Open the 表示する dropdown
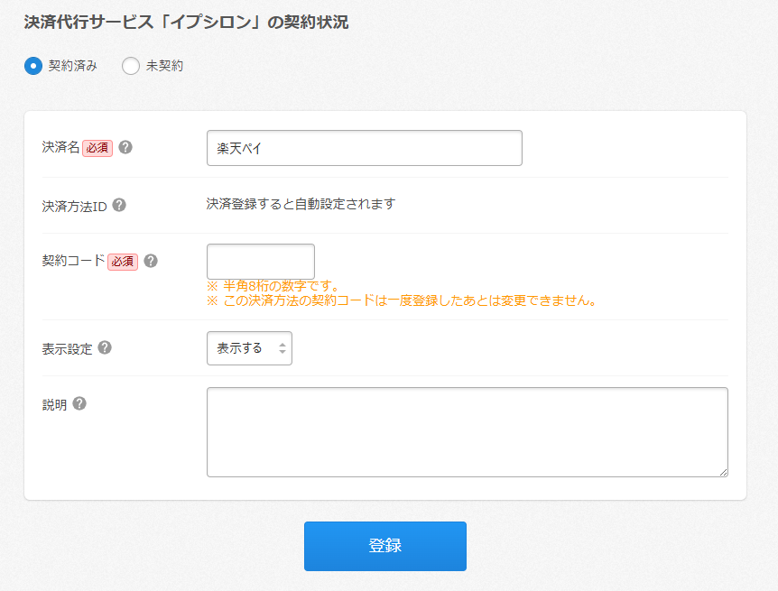 (x=248, y=348)
